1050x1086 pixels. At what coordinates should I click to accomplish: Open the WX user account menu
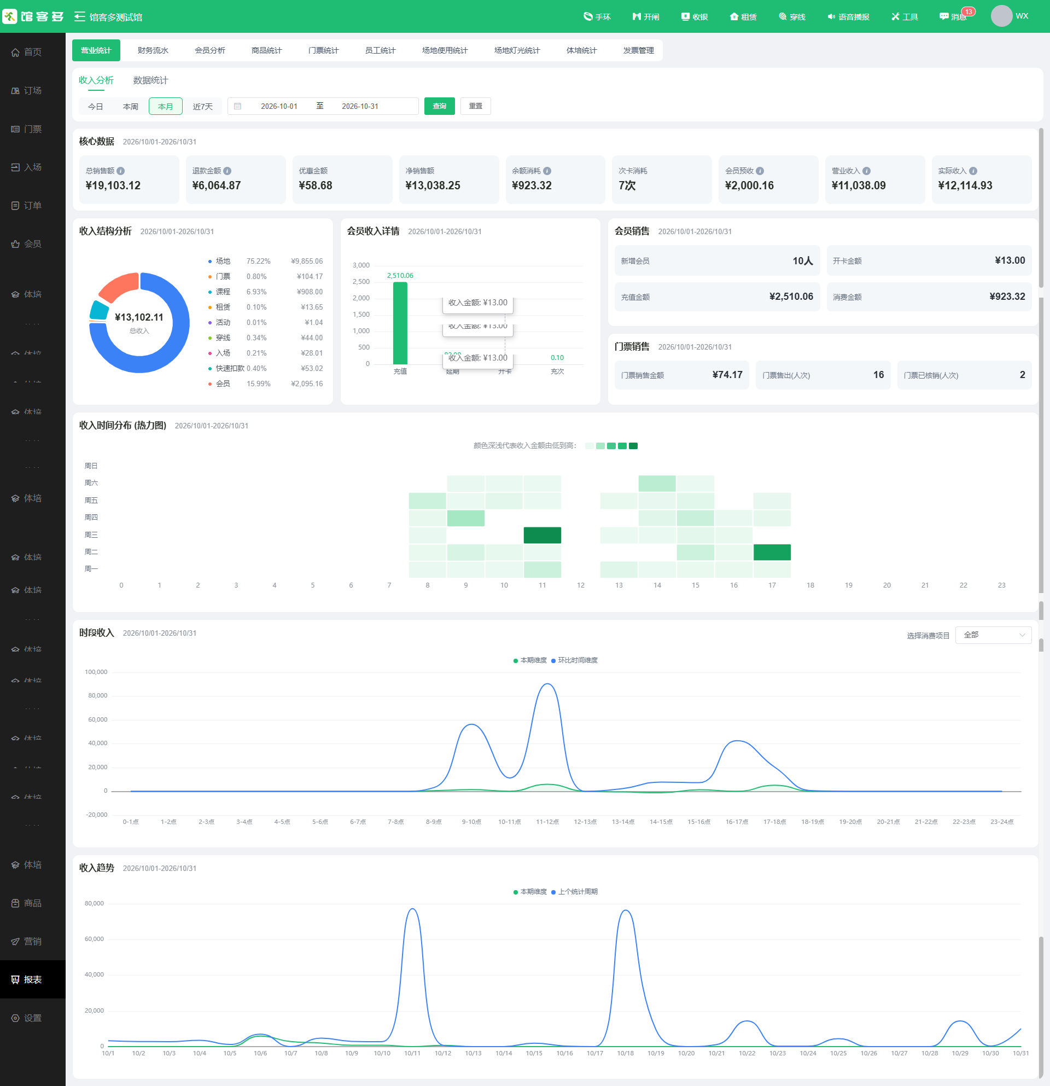1010,15
